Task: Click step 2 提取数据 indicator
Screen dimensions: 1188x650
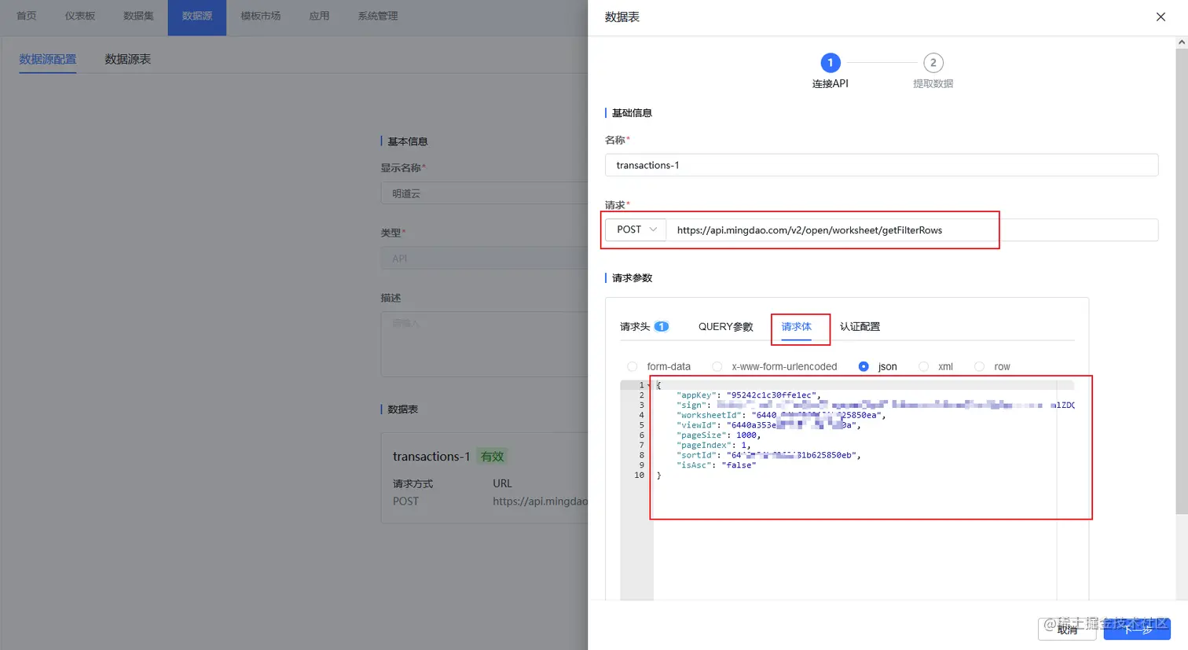Action: point(933,63)
